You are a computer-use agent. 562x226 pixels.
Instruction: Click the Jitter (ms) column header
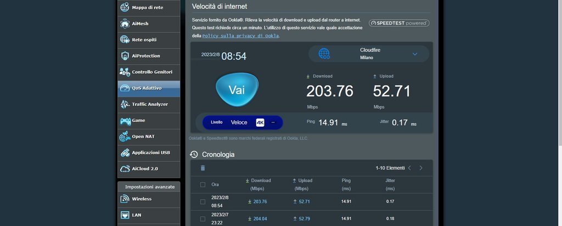(390, 184)
